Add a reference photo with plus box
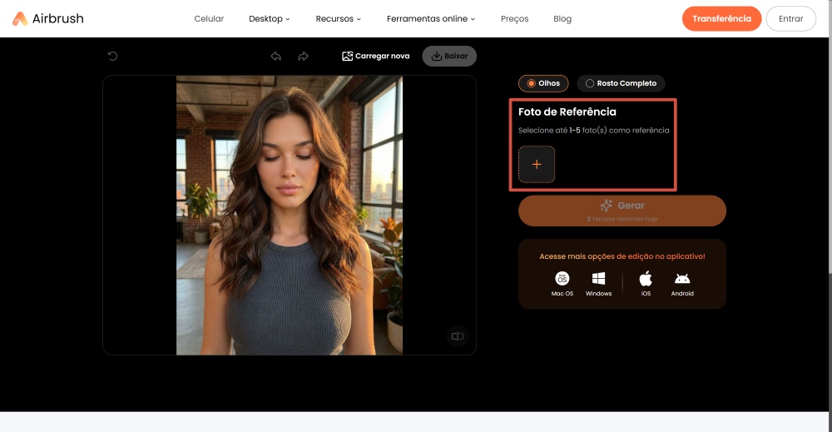This screenshot has height=432, width=832. click(537, 165)
